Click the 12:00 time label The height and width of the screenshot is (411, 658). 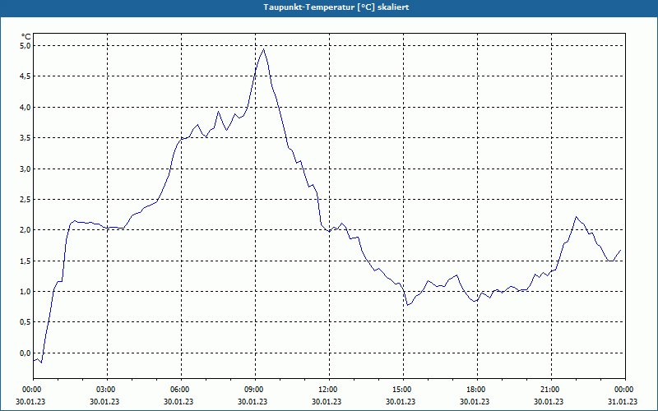coord(329,390)
